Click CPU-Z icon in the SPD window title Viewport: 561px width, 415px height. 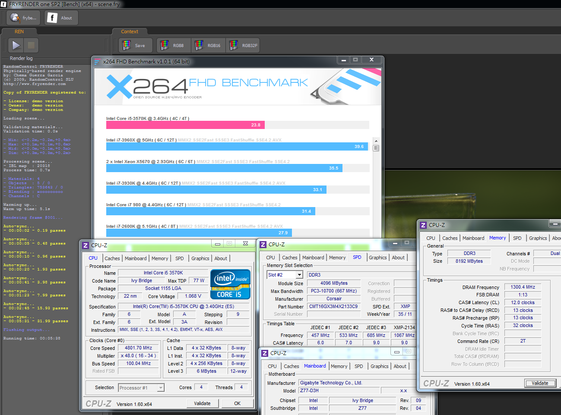tap(263, 245)
